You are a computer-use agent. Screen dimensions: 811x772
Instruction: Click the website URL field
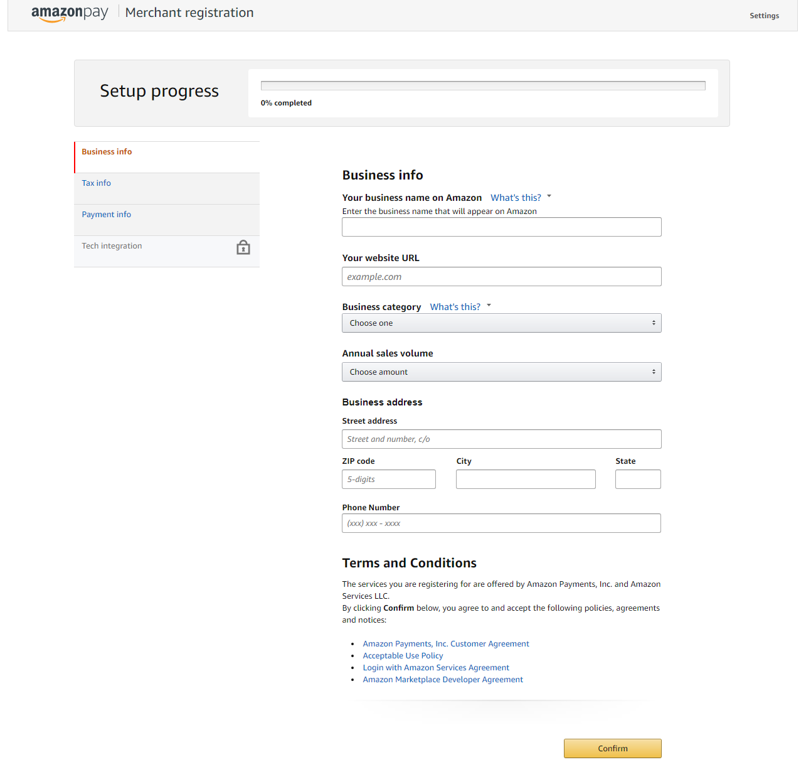click(502, 276)
